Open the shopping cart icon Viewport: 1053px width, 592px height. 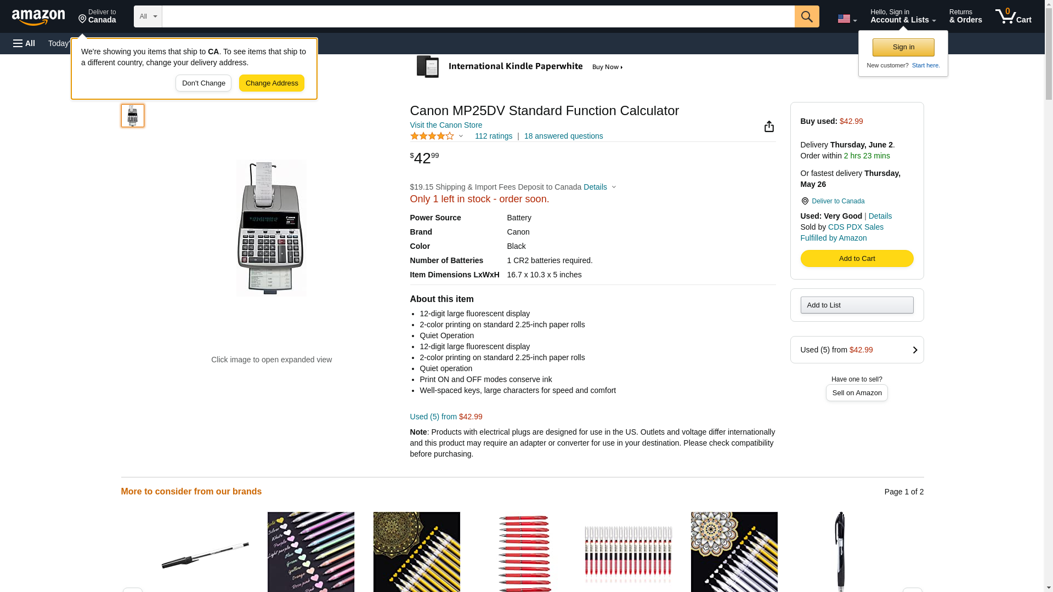(1012, 16)
